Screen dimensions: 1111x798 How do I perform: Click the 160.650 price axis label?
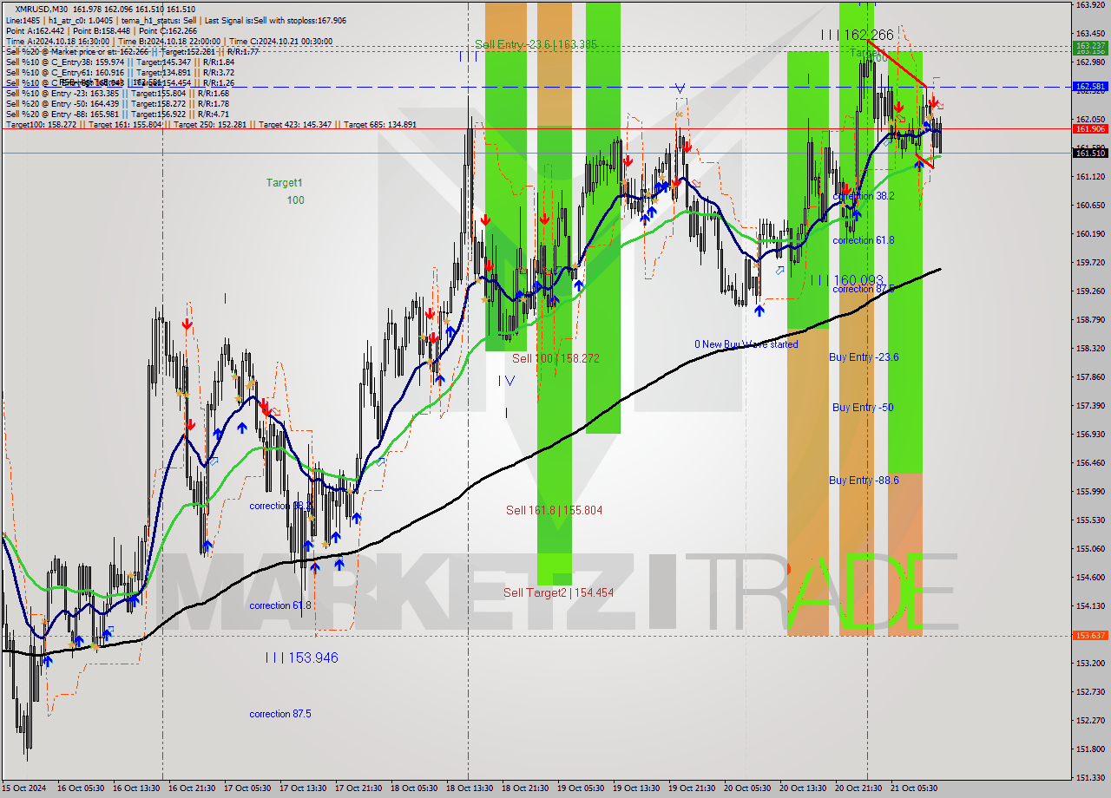(1090, 206)
